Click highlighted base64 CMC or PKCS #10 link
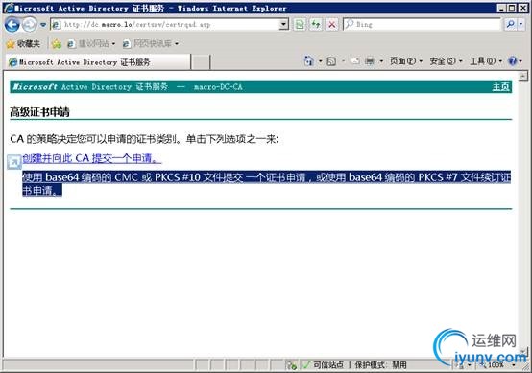This screenshot has width=532, height=373. click(x=266, y=183)
